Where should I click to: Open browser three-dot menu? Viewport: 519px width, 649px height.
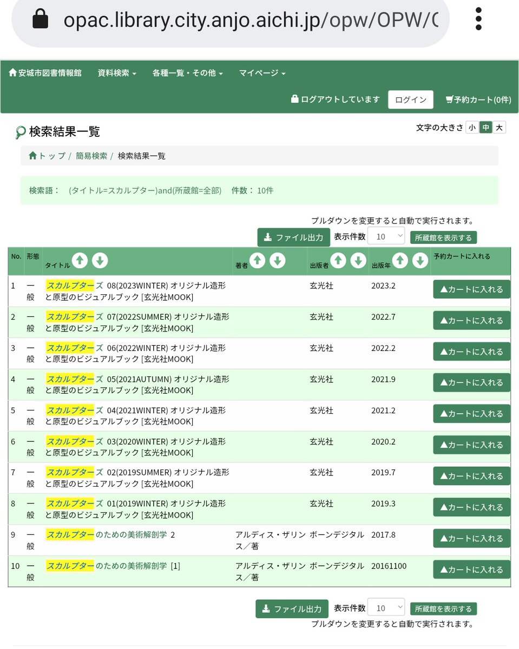click(x=478, y=19)
